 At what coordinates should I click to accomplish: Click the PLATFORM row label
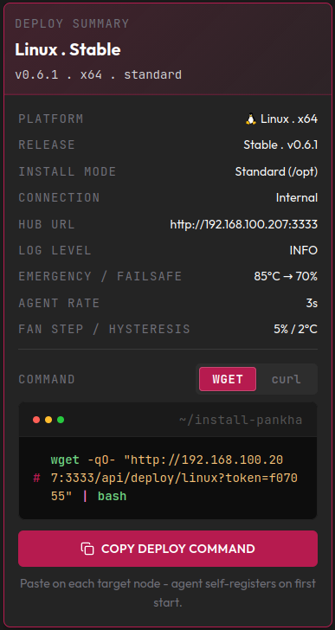click(x=51, y=119)
